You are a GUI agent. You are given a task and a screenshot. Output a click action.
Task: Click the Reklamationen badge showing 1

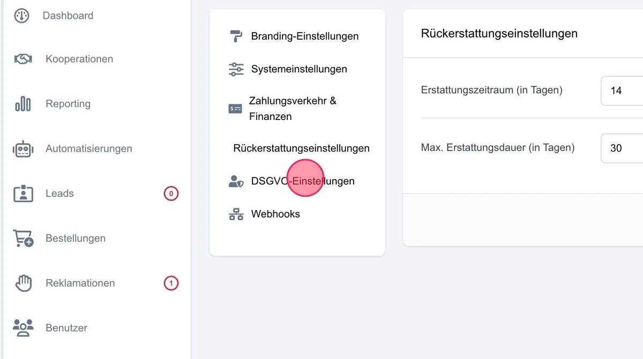(x=171, y=283)
